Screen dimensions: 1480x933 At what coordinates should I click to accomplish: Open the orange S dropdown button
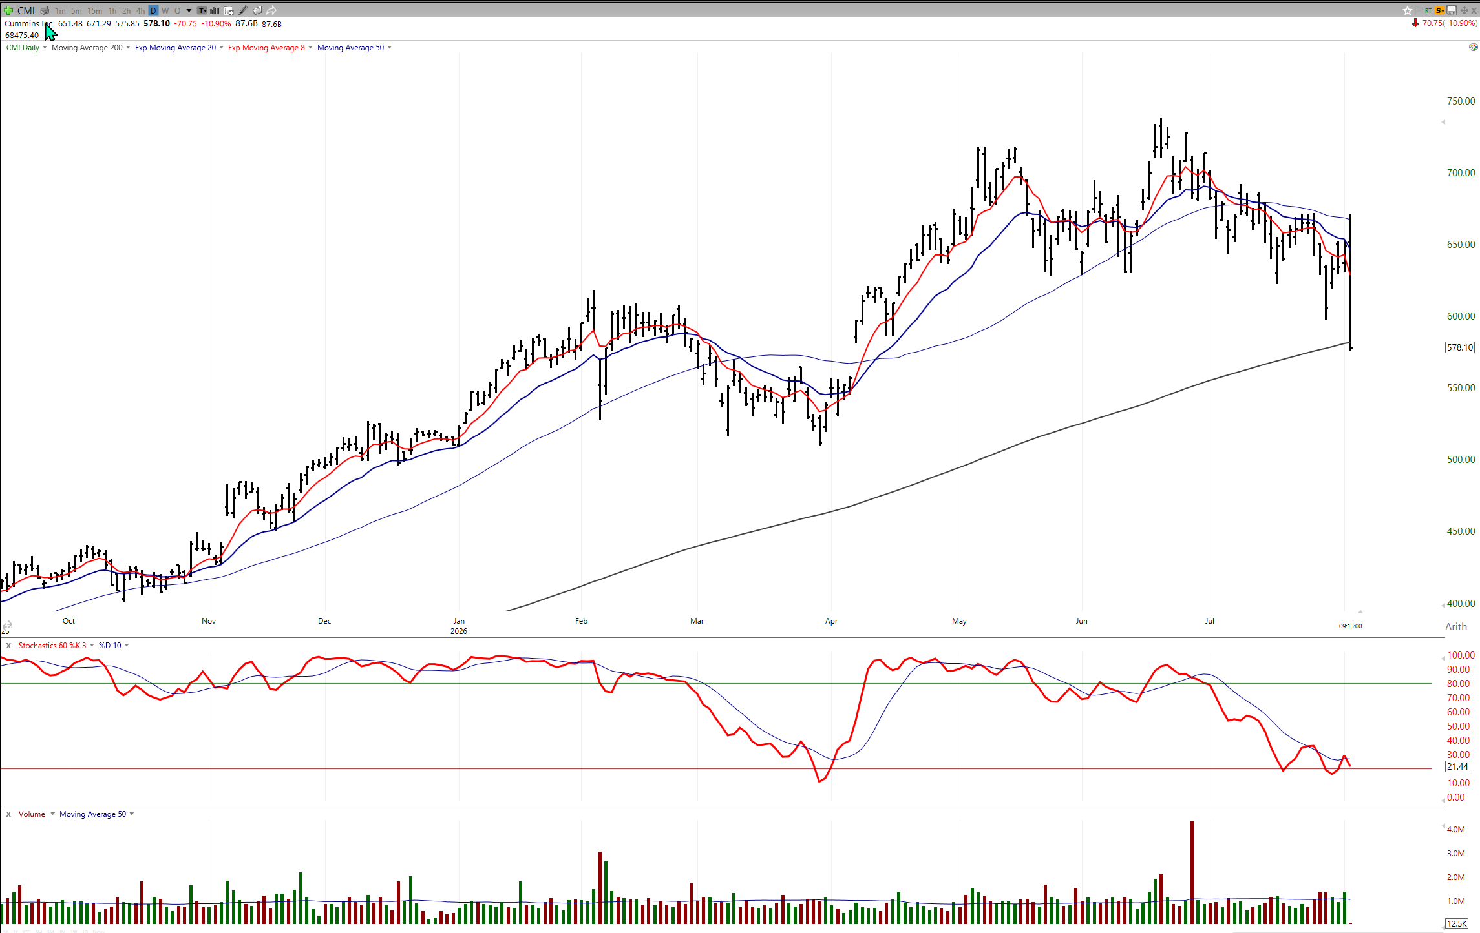tap(1439, 10)
